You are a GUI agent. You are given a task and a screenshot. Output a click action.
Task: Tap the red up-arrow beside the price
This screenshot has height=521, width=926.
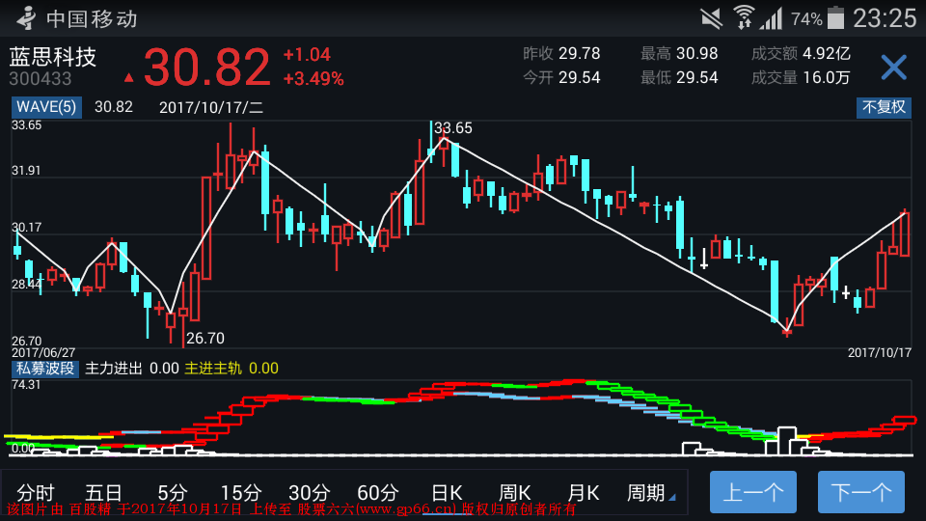[128, 77]
